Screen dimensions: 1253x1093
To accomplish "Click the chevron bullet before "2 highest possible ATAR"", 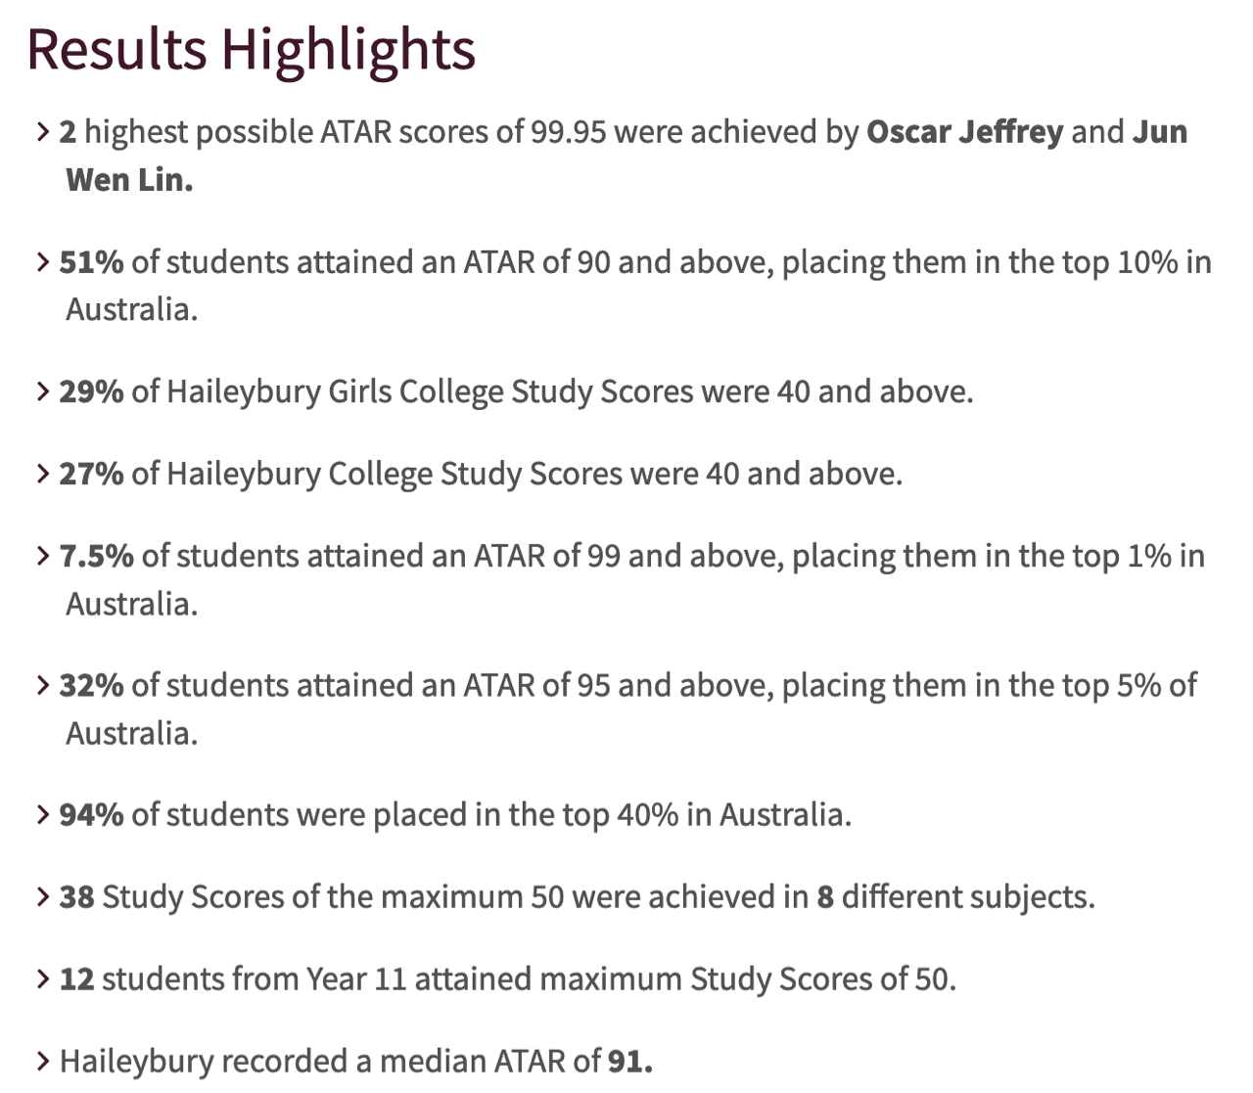I will pyautogui.click(x=43, y=131).
